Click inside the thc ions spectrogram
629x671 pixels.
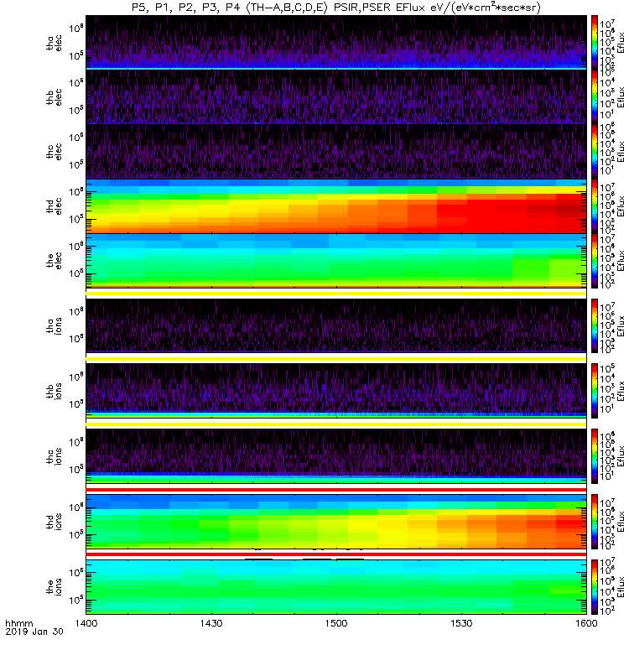pyautogui.click(x=336, y=456)
